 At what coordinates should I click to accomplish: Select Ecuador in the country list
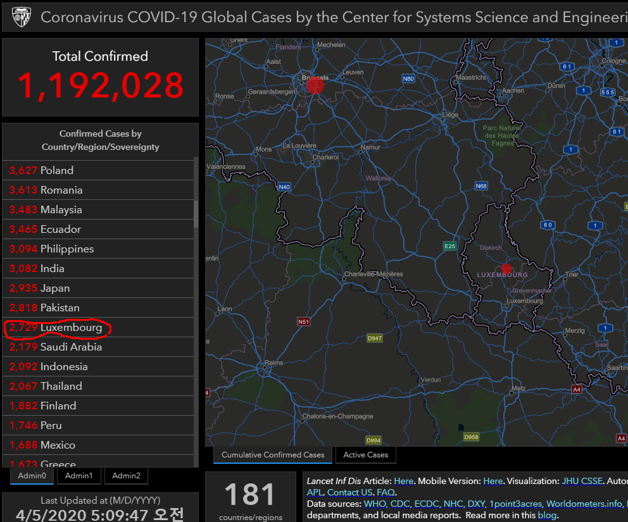tap(98, 229)
